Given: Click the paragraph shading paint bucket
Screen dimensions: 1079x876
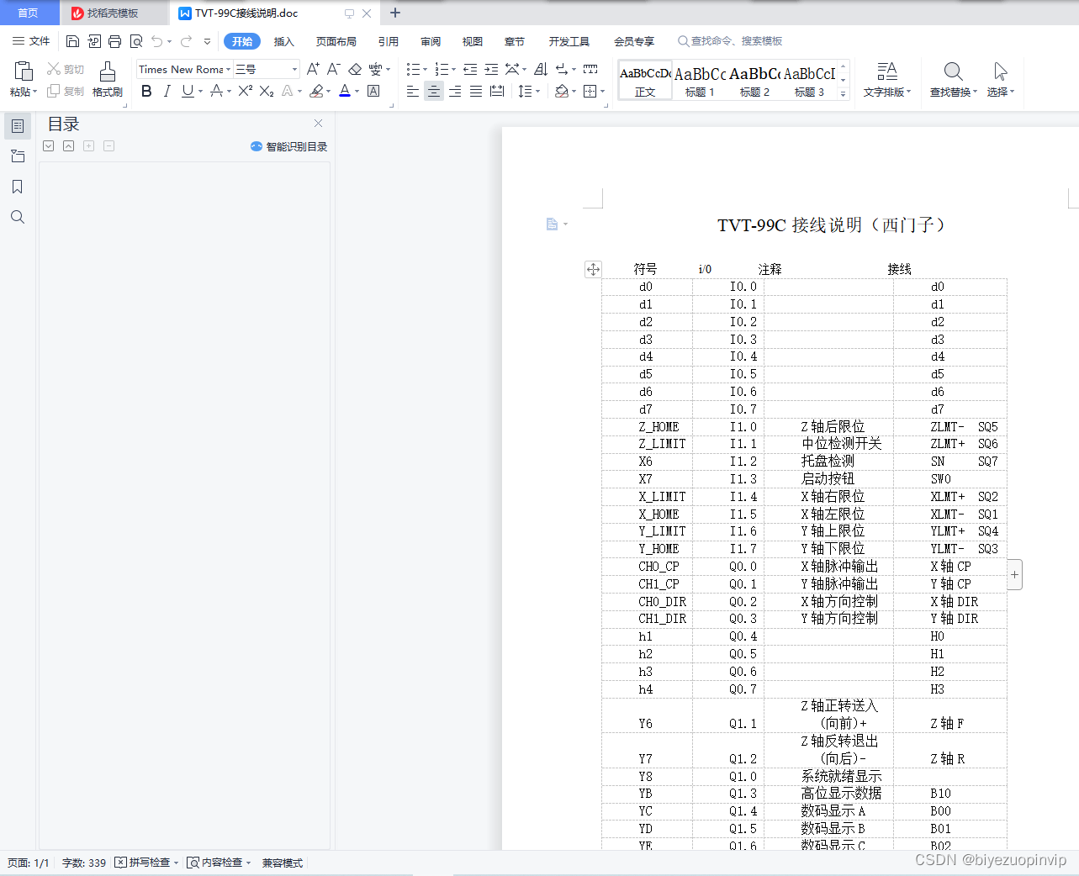Looking at the screenshot, I should click(562, 91).
